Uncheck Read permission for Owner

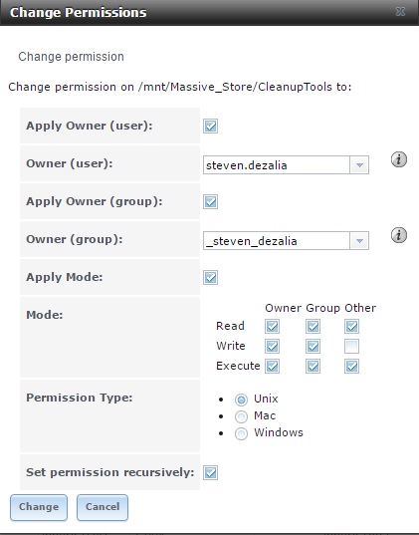click(272, 326)
